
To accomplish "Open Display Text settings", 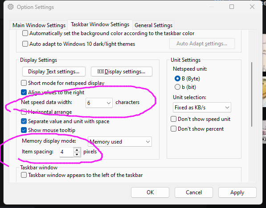I will coord(53,72).
